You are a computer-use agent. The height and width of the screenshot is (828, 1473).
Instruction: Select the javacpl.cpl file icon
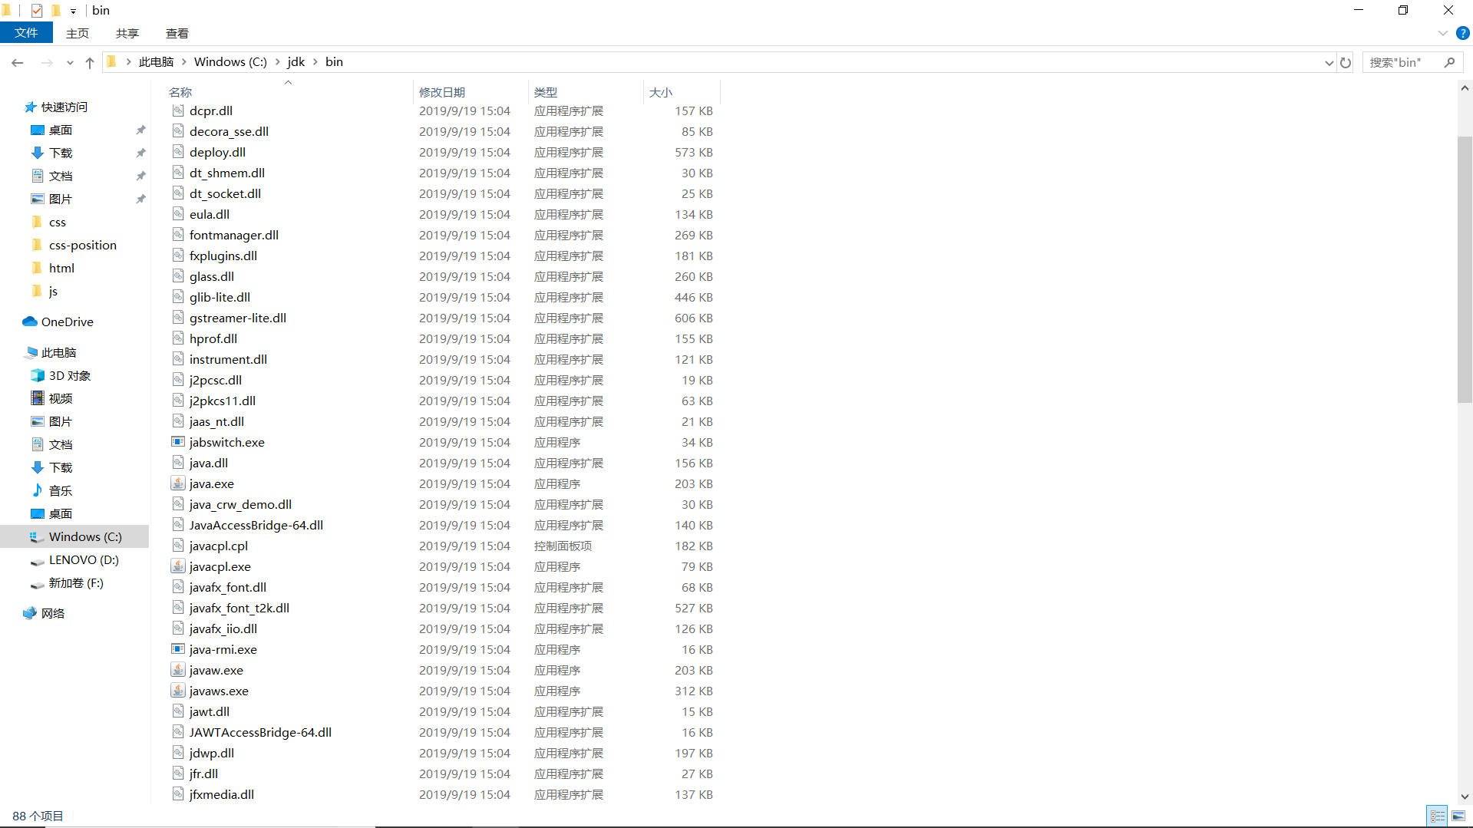[x=178, y=546]
